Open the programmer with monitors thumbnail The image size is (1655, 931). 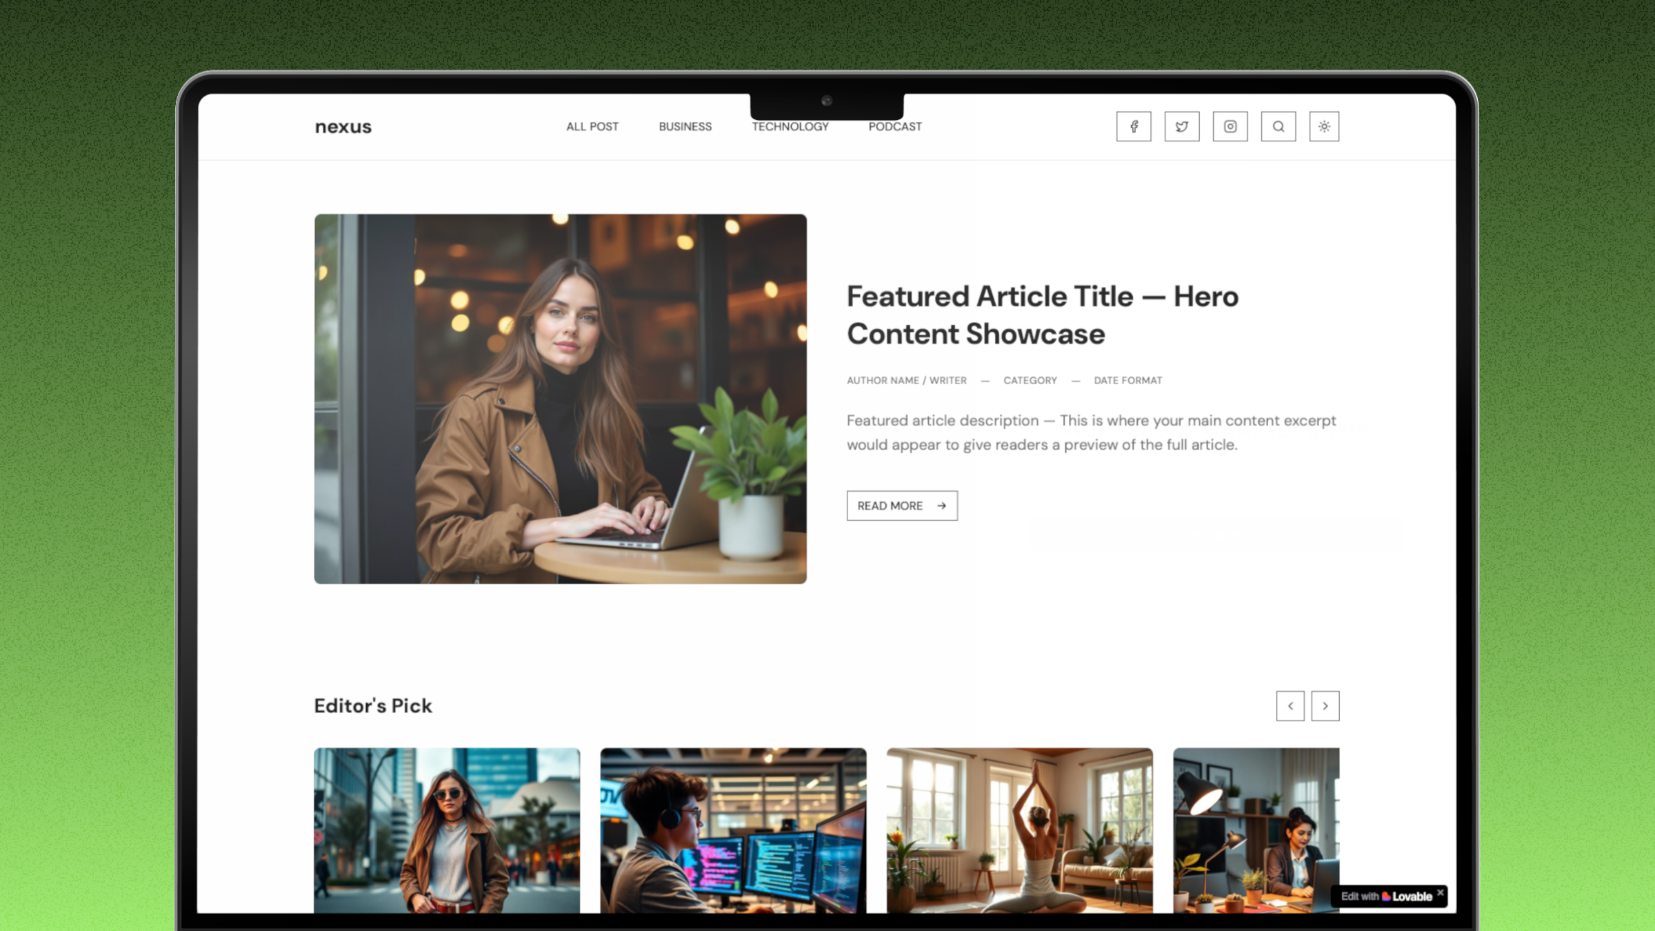[733, 830]
